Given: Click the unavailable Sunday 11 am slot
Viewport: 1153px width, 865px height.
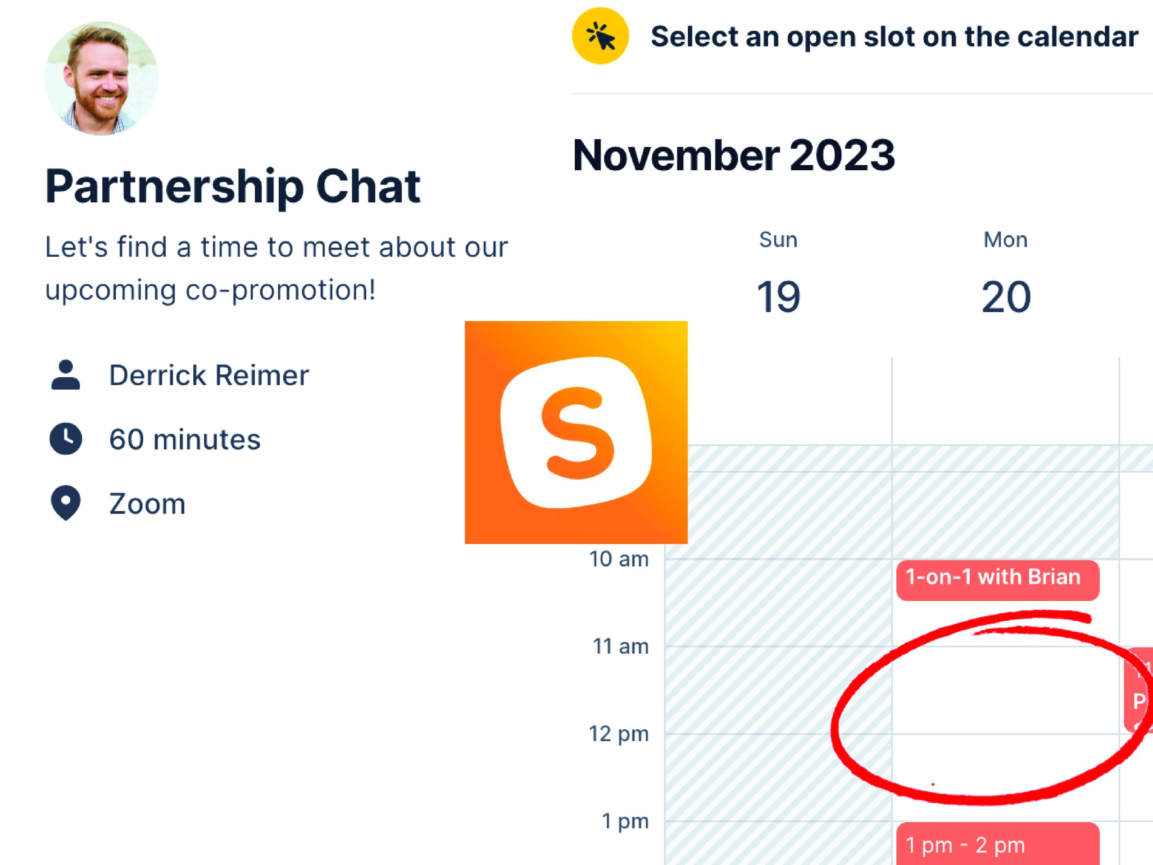Looking at the screenshot, I should click(778, 690).
